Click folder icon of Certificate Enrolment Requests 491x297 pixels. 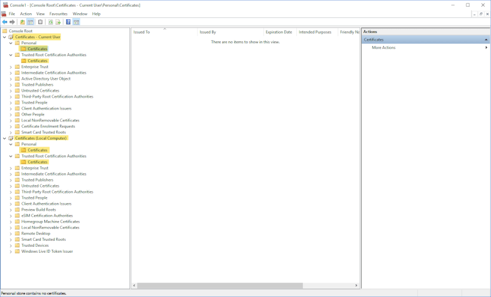(17, 126)
